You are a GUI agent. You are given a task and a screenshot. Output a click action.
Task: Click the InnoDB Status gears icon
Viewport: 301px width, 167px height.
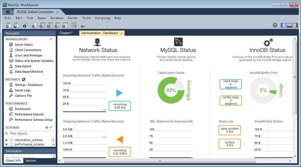pos(268,42)
